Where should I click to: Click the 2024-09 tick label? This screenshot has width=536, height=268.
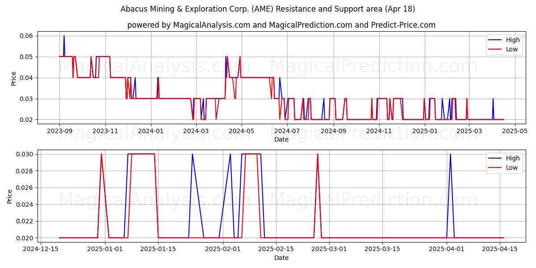click(334, 131)
